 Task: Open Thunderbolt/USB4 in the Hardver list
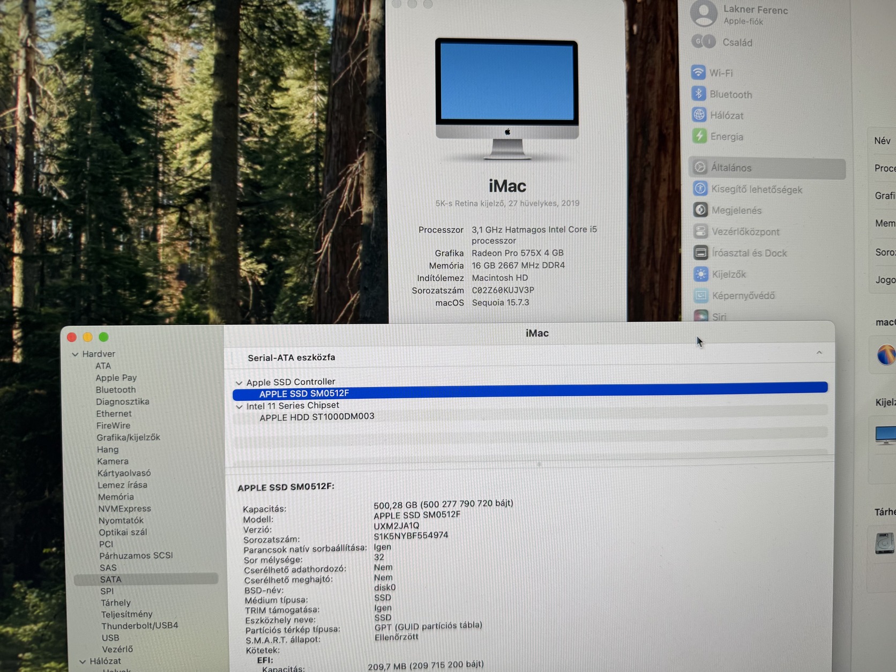click(x=139, y=625)
